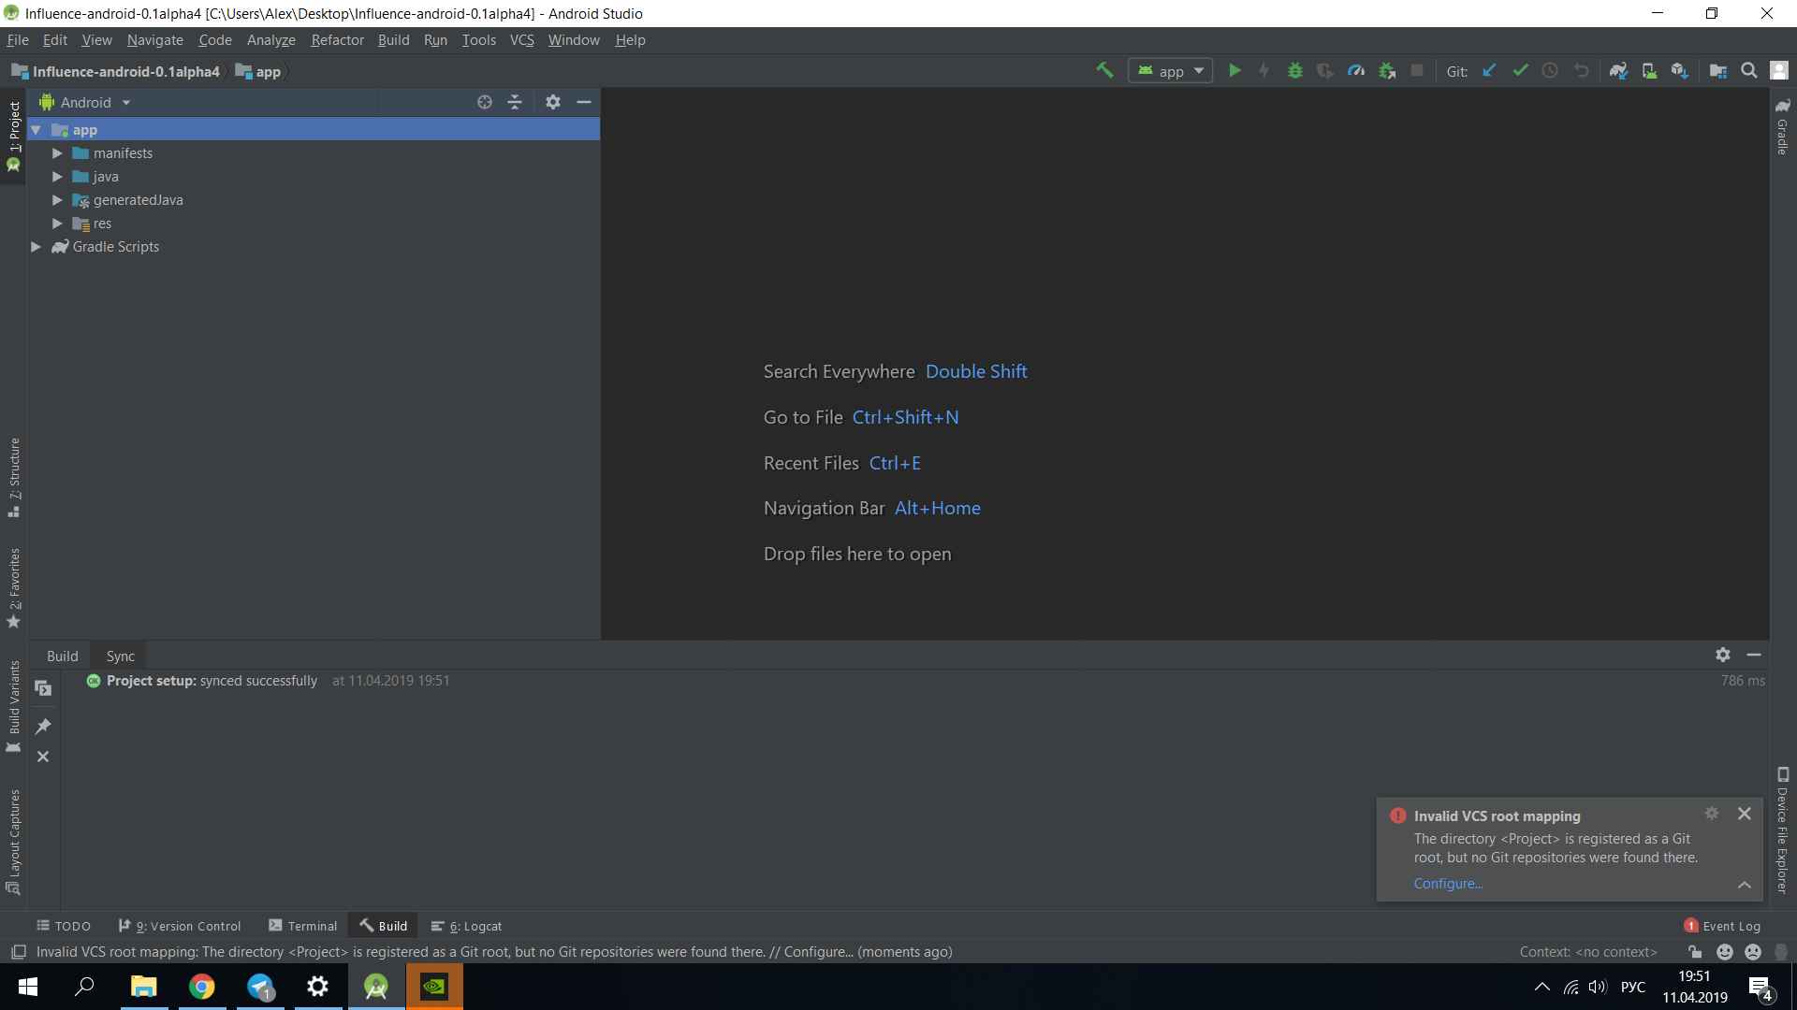1797x1010 pixels.
Task: Click the app breadcrumb in navigation bar
Action: click(x=258, y=72)
